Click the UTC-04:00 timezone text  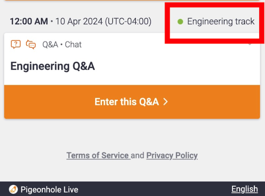click(x=128, y=22)
